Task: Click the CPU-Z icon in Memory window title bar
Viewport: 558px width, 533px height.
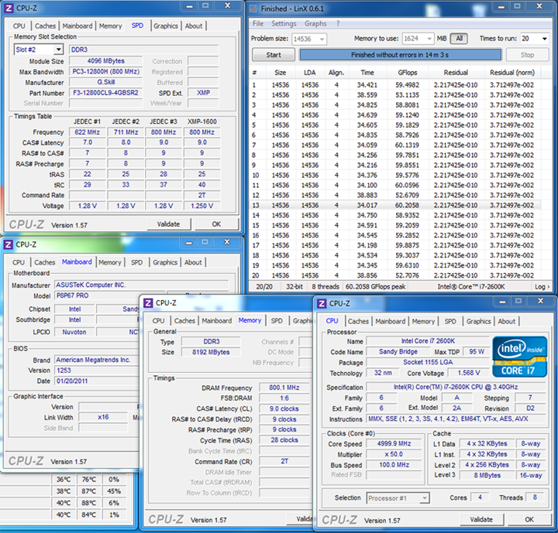Action: pyautogui.click(x=148, y=303)
